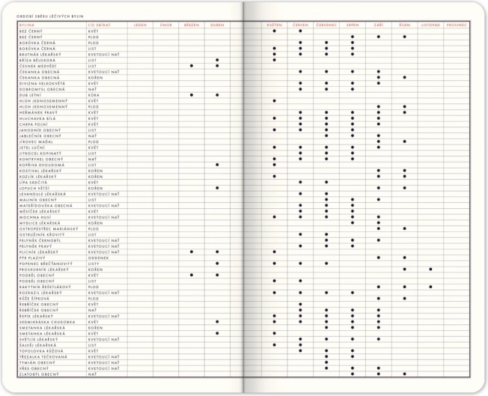Select the Listopad dot for Proskurník lékařský
This screenshot has height=396, width=488.
pos(430,269)
